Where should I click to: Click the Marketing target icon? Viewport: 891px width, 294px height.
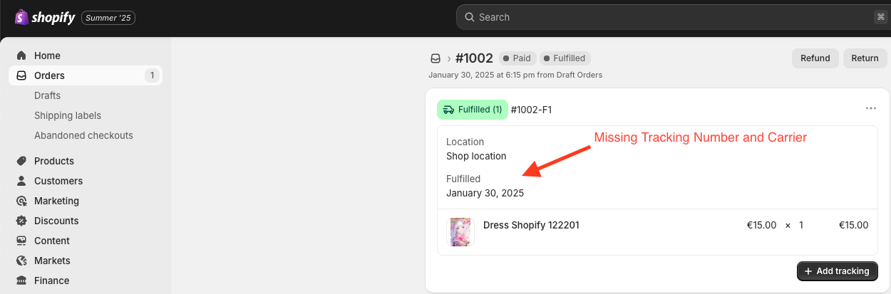tap(21, 201)
